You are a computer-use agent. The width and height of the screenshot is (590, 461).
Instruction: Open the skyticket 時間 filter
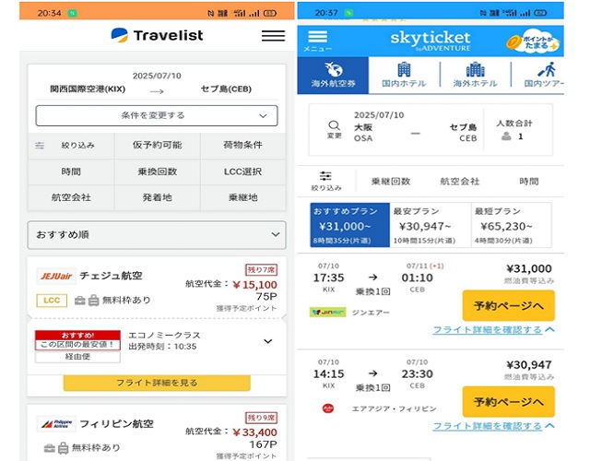coord(528,182)
